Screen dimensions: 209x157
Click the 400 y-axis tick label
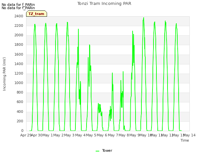pos(20,112)
